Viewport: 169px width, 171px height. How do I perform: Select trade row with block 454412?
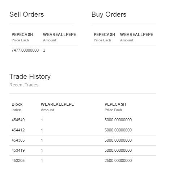(83, 130)
